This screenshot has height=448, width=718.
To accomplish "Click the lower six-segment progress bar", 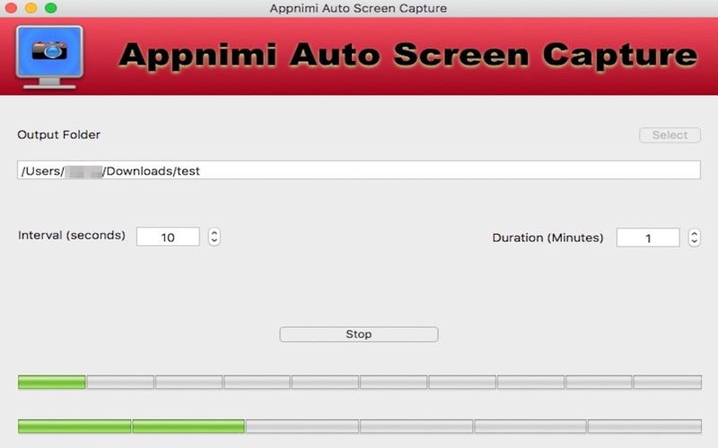I will [360, 426].
